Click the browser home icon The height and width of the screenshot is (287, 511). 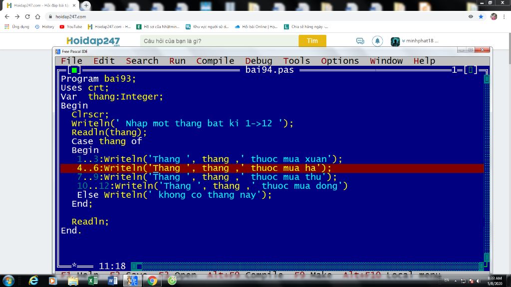(x=38, y=16)
